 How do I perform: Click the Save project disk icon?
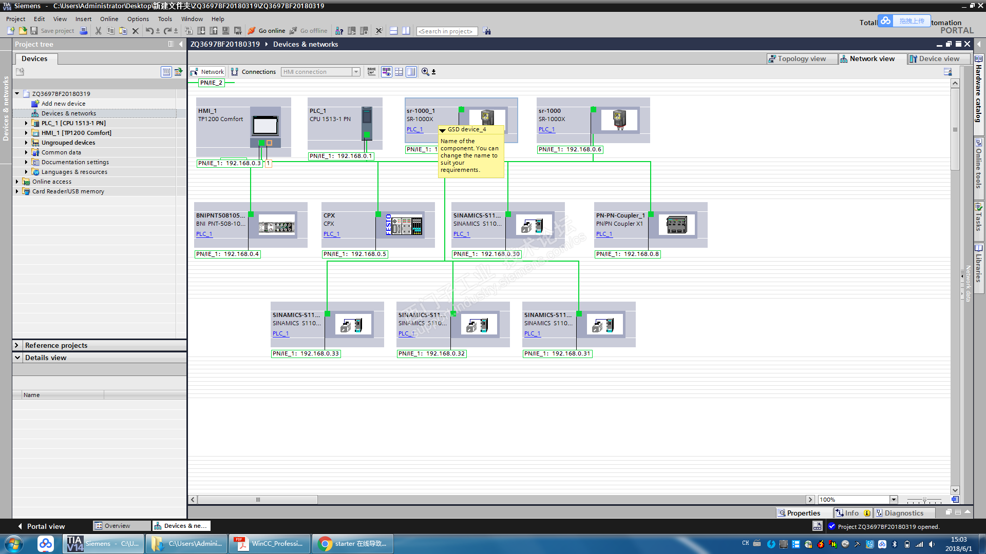[34, 31]
